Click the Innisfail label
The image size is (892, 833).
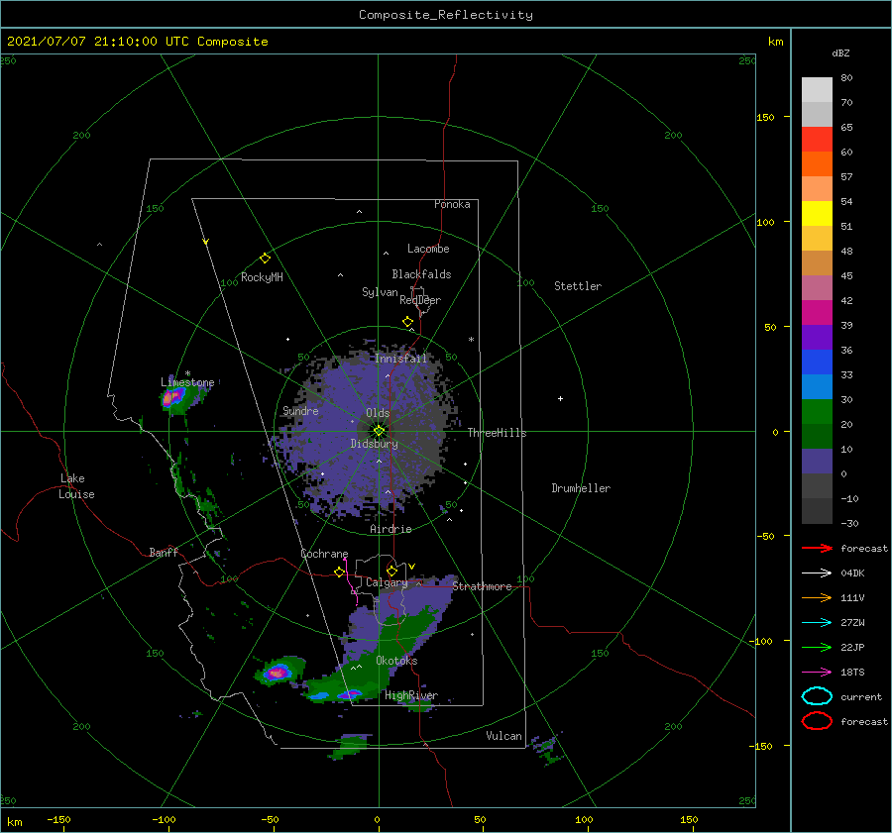tap(400, 359)
